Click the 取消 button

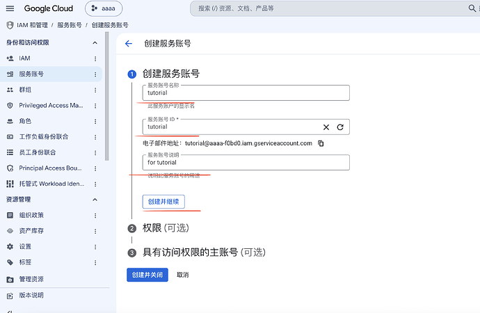point(183,275)
